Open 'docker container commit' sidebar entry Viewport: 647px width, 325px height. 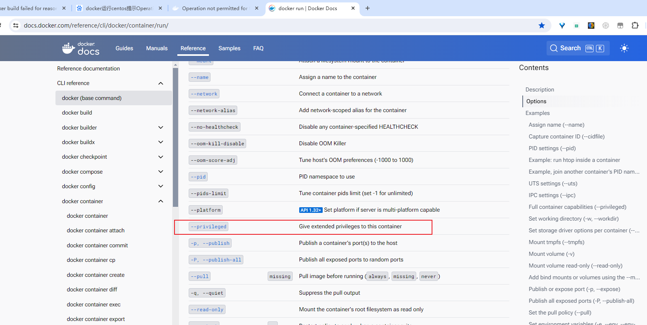pos(97,245)
